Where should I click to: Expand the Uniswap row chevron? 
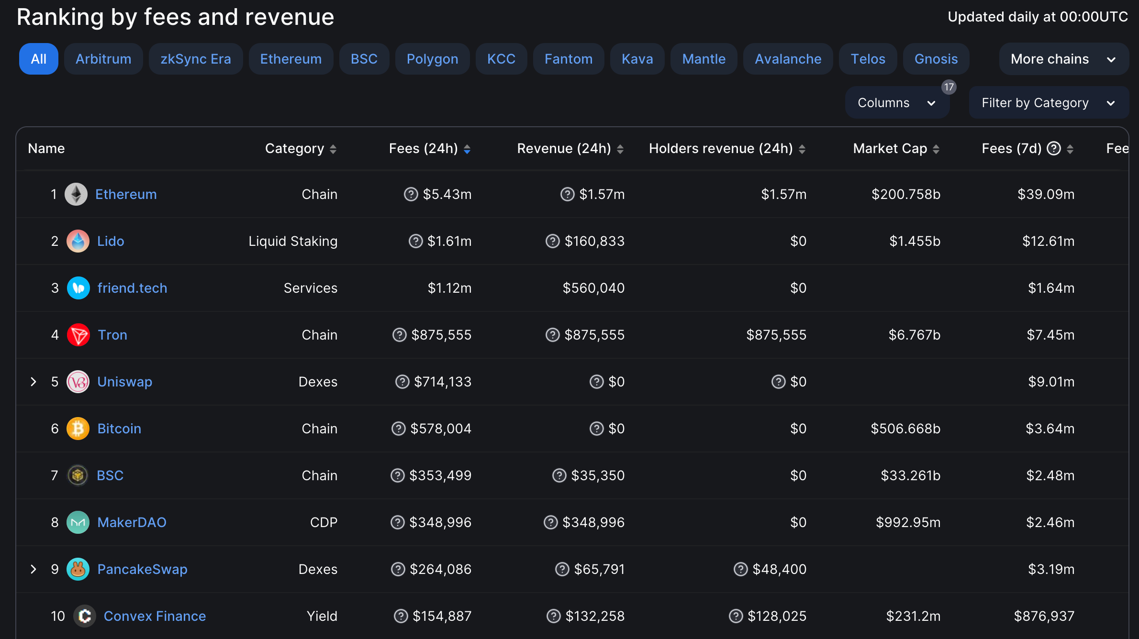click(33, 382)
